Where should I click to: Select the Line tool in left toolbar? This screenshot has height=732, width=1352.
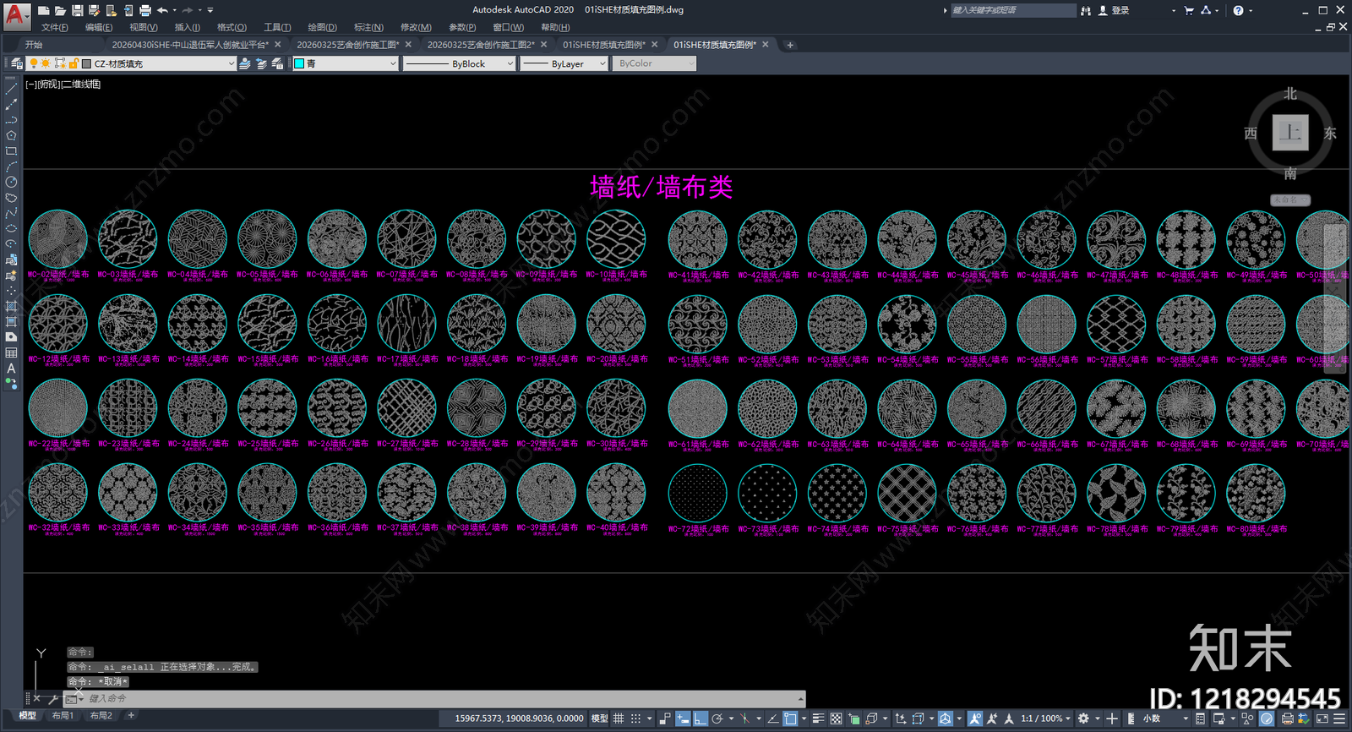point(11,89)
